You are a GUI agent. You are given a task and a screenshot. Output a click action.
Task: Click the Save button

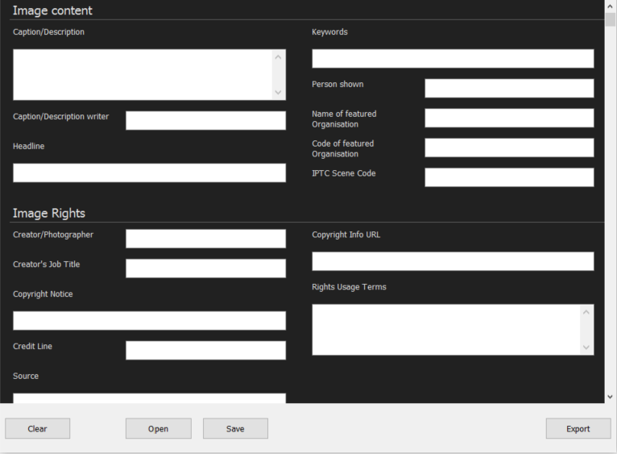click(235, 429)
